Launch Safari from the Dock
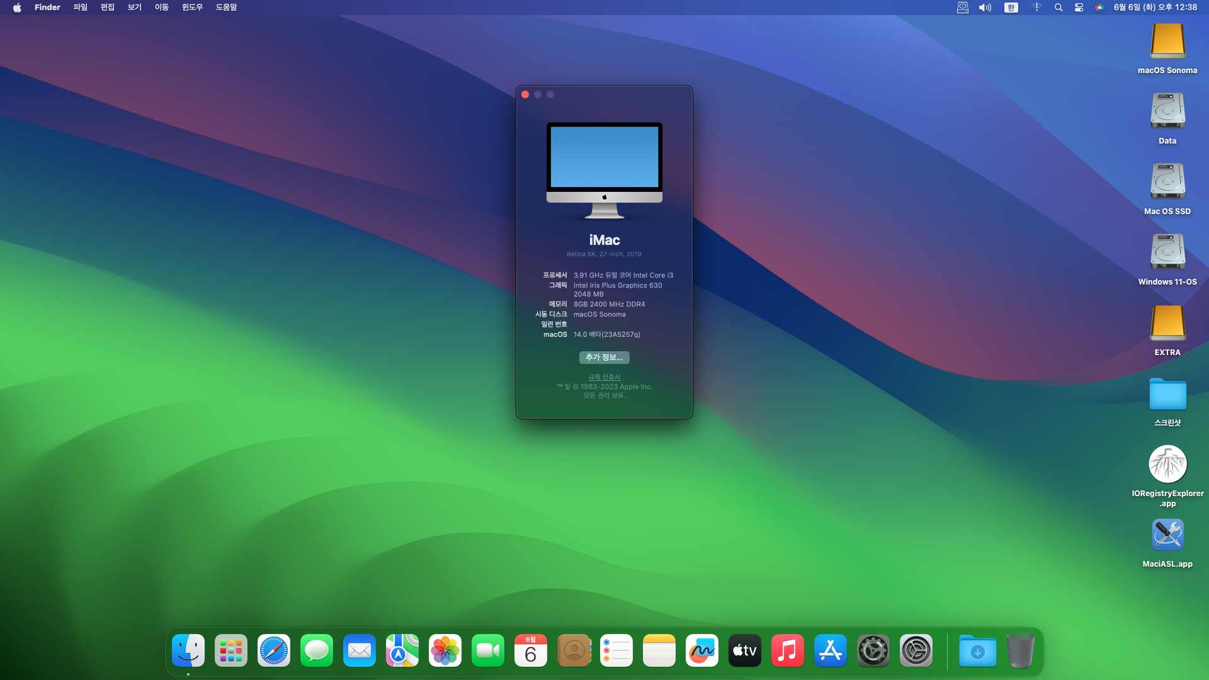Screen dimensions: 1209x680 tap(274, 650)
